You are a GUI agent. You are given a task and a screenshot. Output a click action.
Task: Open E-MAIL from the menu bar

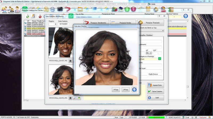click(x=151, y=4)
